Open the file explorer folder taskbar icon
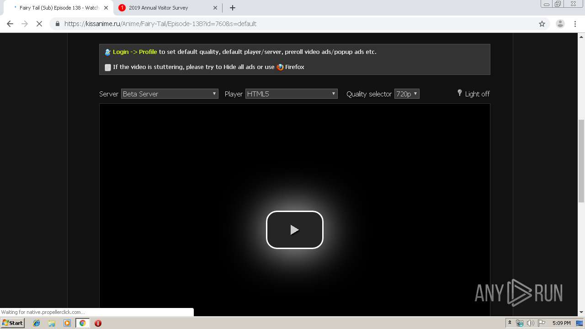 (x=52, y=323)
